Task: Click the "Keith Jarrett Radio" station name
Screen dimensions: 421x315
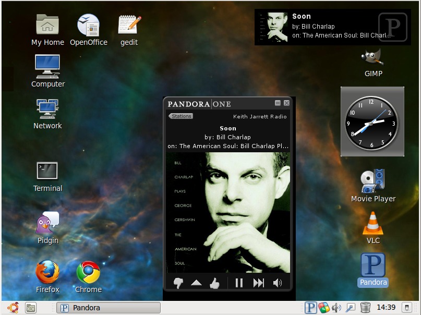Action: (x=260, y=116)
